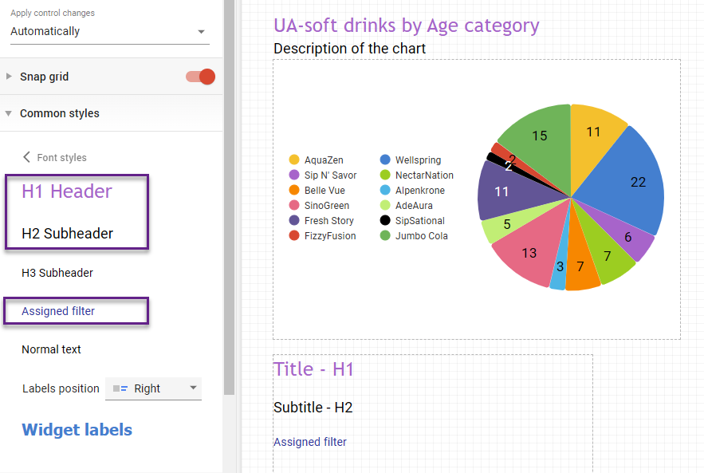Expand the Snap grid section
The image size is (704, 473).
pyautogui.click(x=9, y=77)
